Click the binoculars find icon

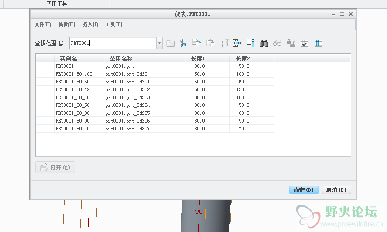[264, 43]
